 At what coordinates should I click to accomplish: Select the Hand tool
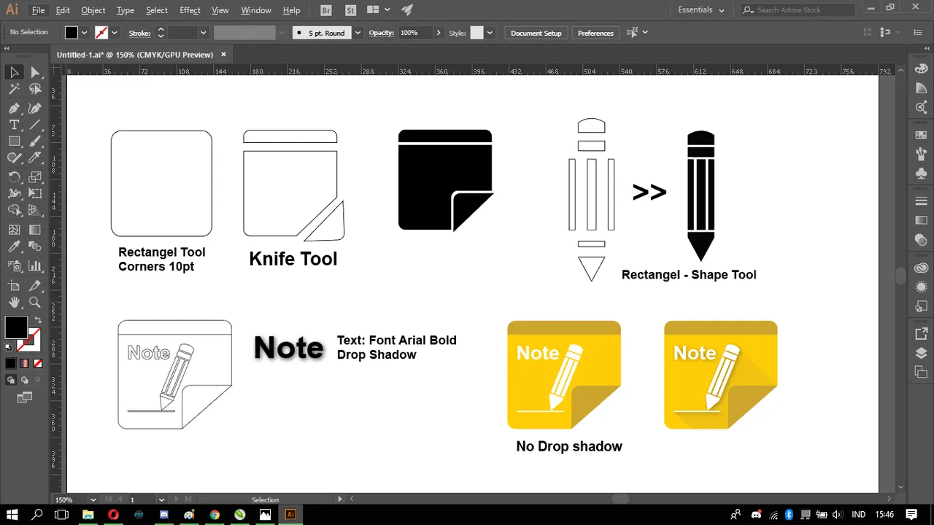(14, 302)
